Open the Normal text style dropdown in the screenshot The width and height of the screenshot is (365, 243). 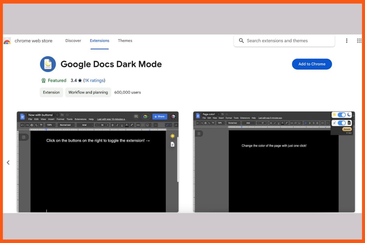65,125
